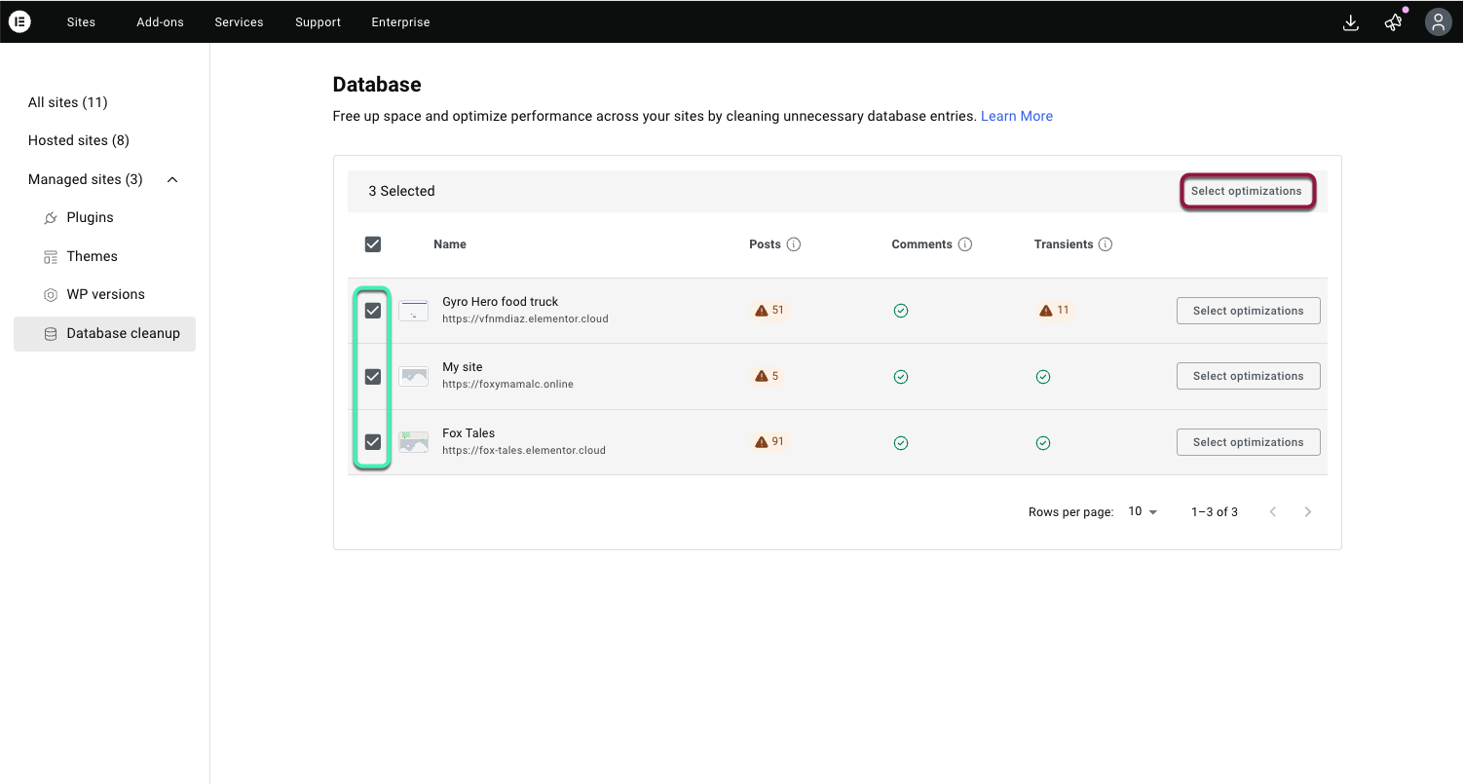This screenshot has width=1463, height=784.
Task: Click the Posts column info icon
Action: click(x=794, y=244)
